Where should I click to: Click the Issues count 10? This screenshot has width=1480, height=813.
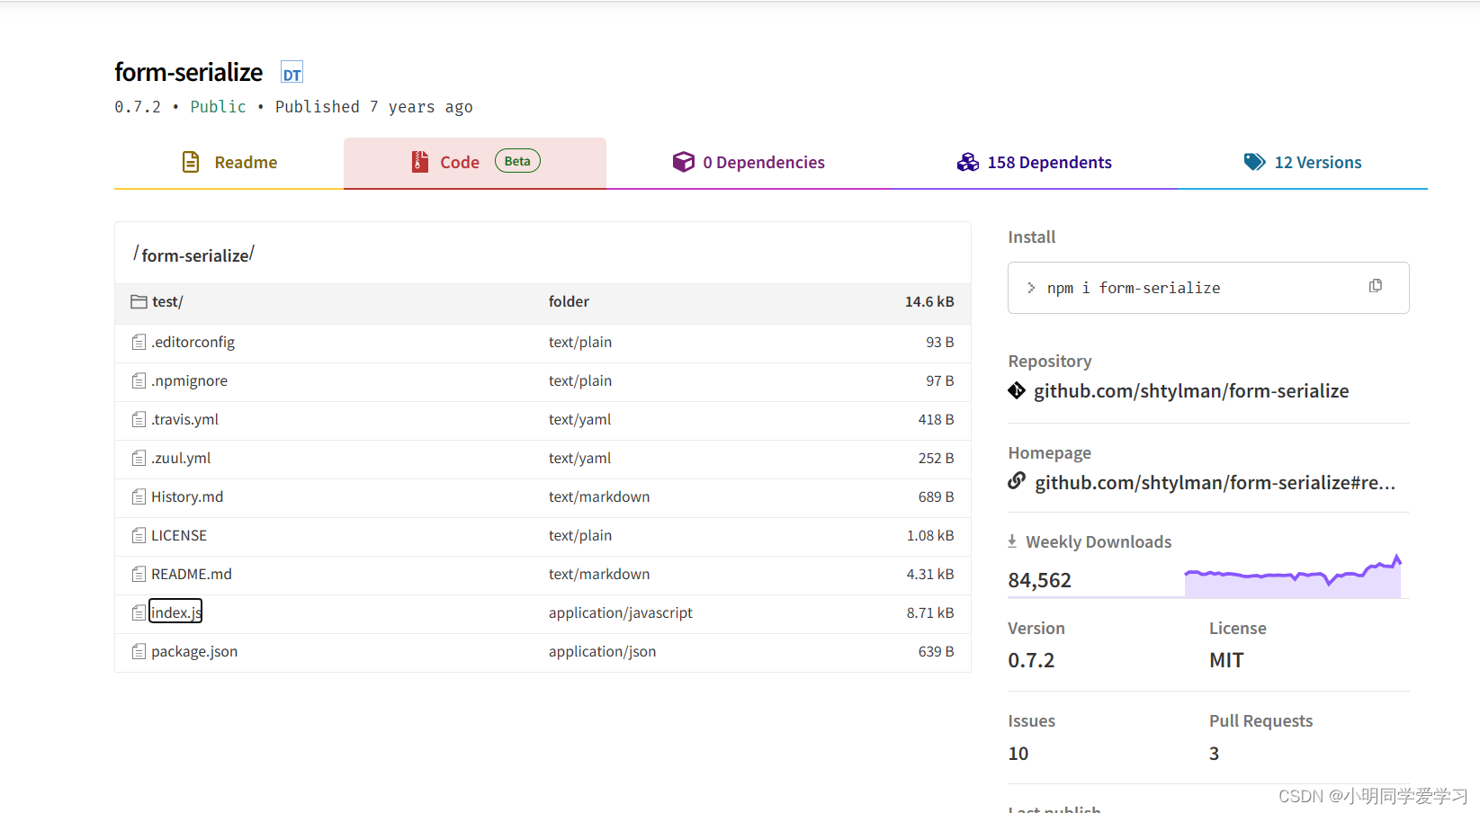1018,754
